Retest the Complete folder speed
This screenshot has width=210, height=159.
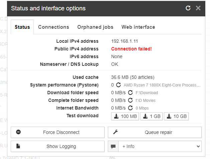[131, 100]
